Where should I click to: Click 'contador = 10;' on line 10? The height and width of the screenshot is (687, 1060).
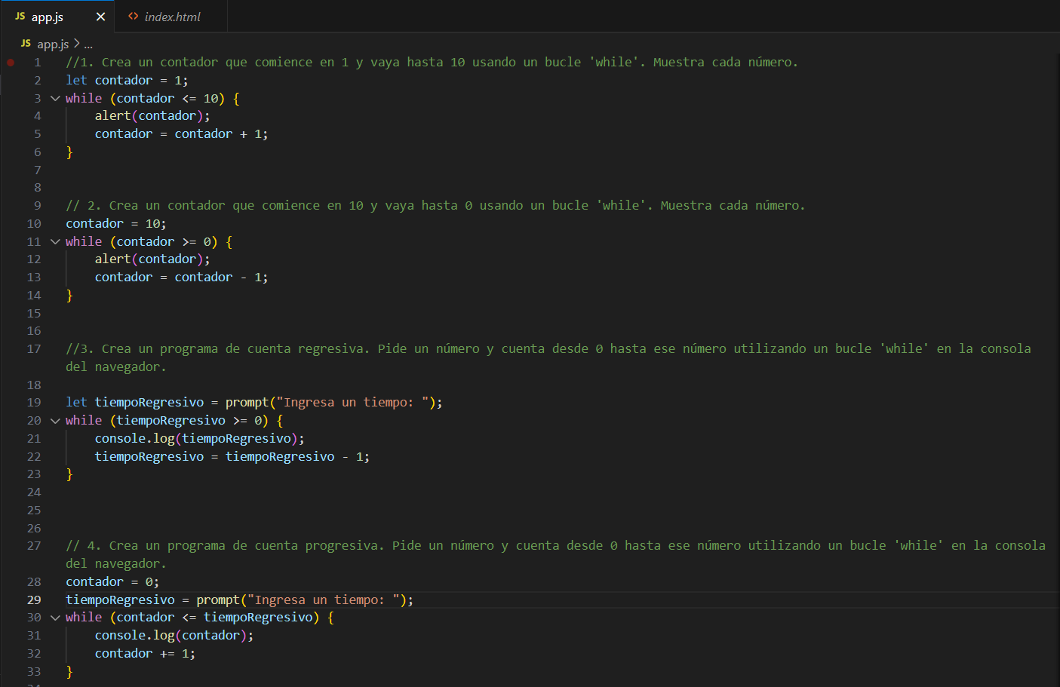(x=116, y=223)
